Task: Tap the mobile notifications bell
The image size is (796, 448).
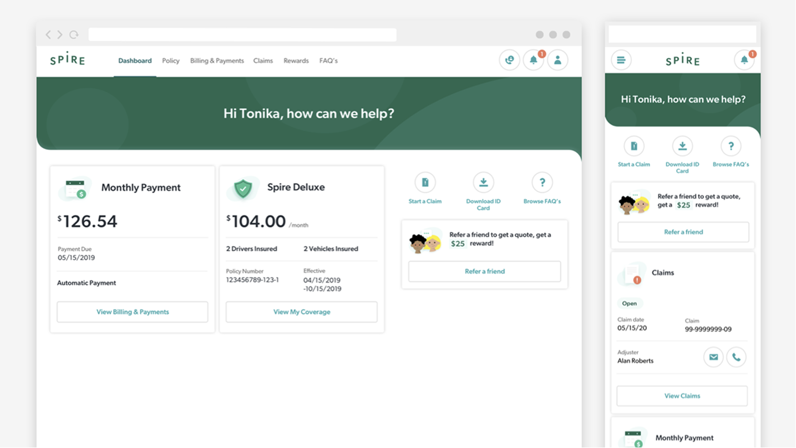Action: click(x=744, y=60)
